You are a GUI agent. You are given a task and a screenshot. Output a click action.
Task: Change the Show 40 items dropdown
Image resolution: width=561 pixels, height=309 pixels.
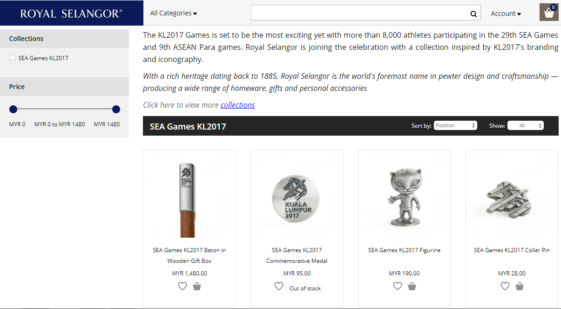click(x=525, y=125)
